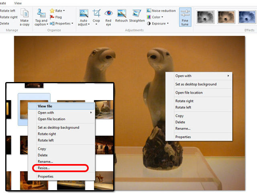
Task: Choose Rotate right in right context menu
Action: [x=184, y=101]
